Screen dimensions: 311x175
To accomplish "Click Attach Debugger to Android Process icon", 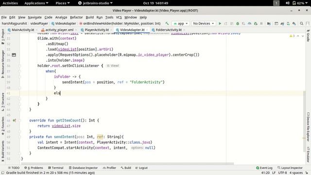I will [x=256, y=23].
